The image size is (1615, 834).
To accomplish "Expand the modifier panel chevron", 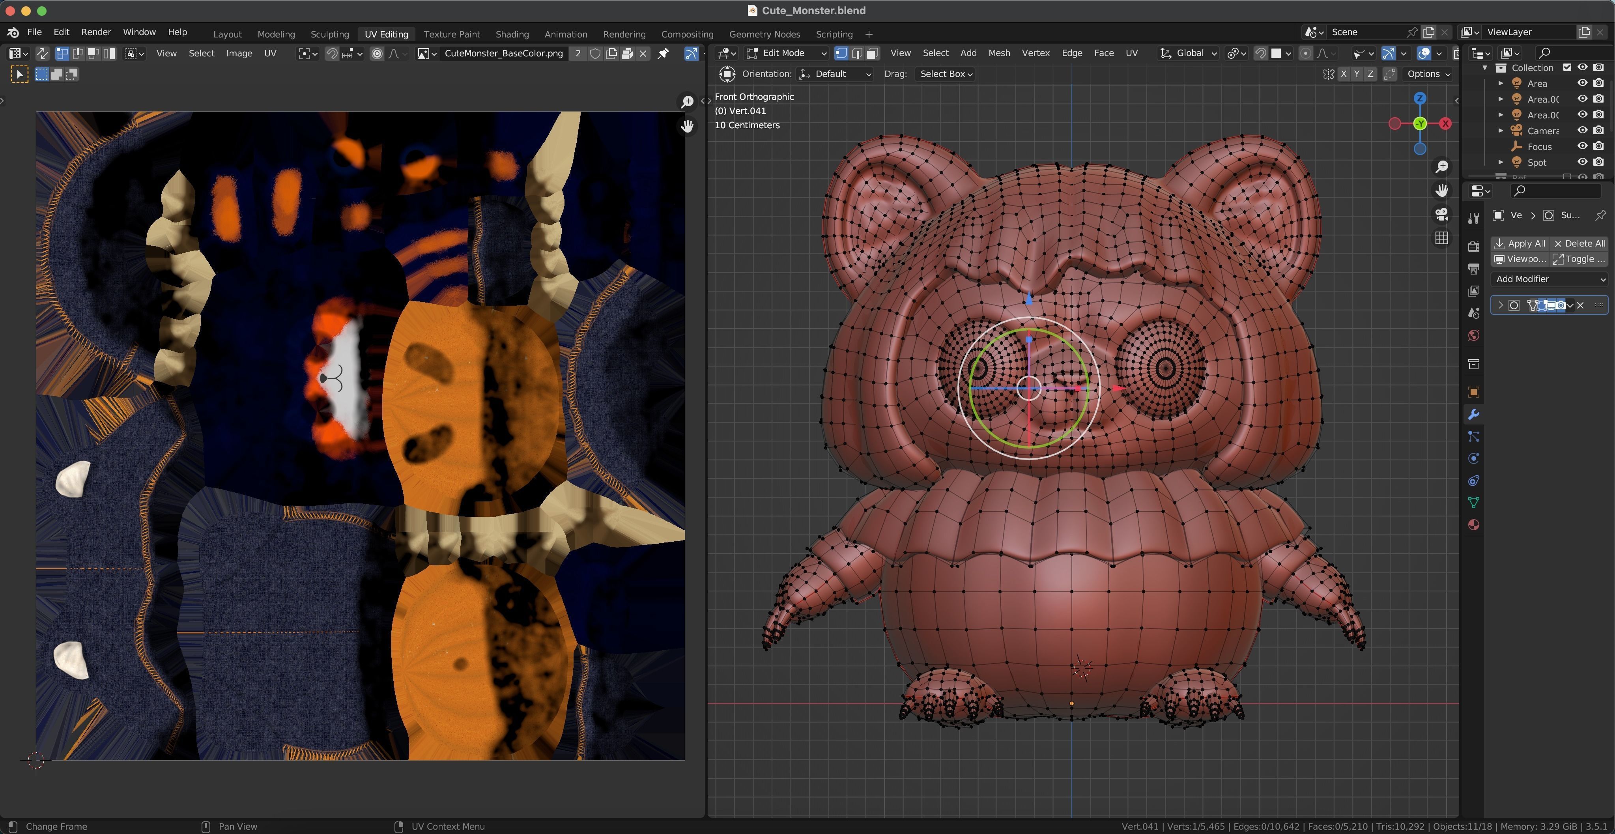I will click(x=1501, y=305).
